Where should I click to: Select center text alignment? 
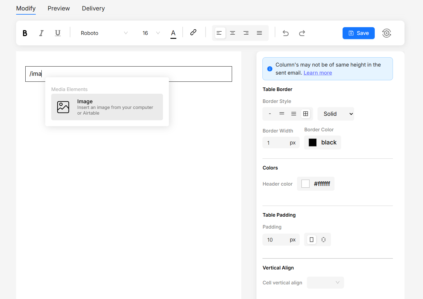pos(233,33)
